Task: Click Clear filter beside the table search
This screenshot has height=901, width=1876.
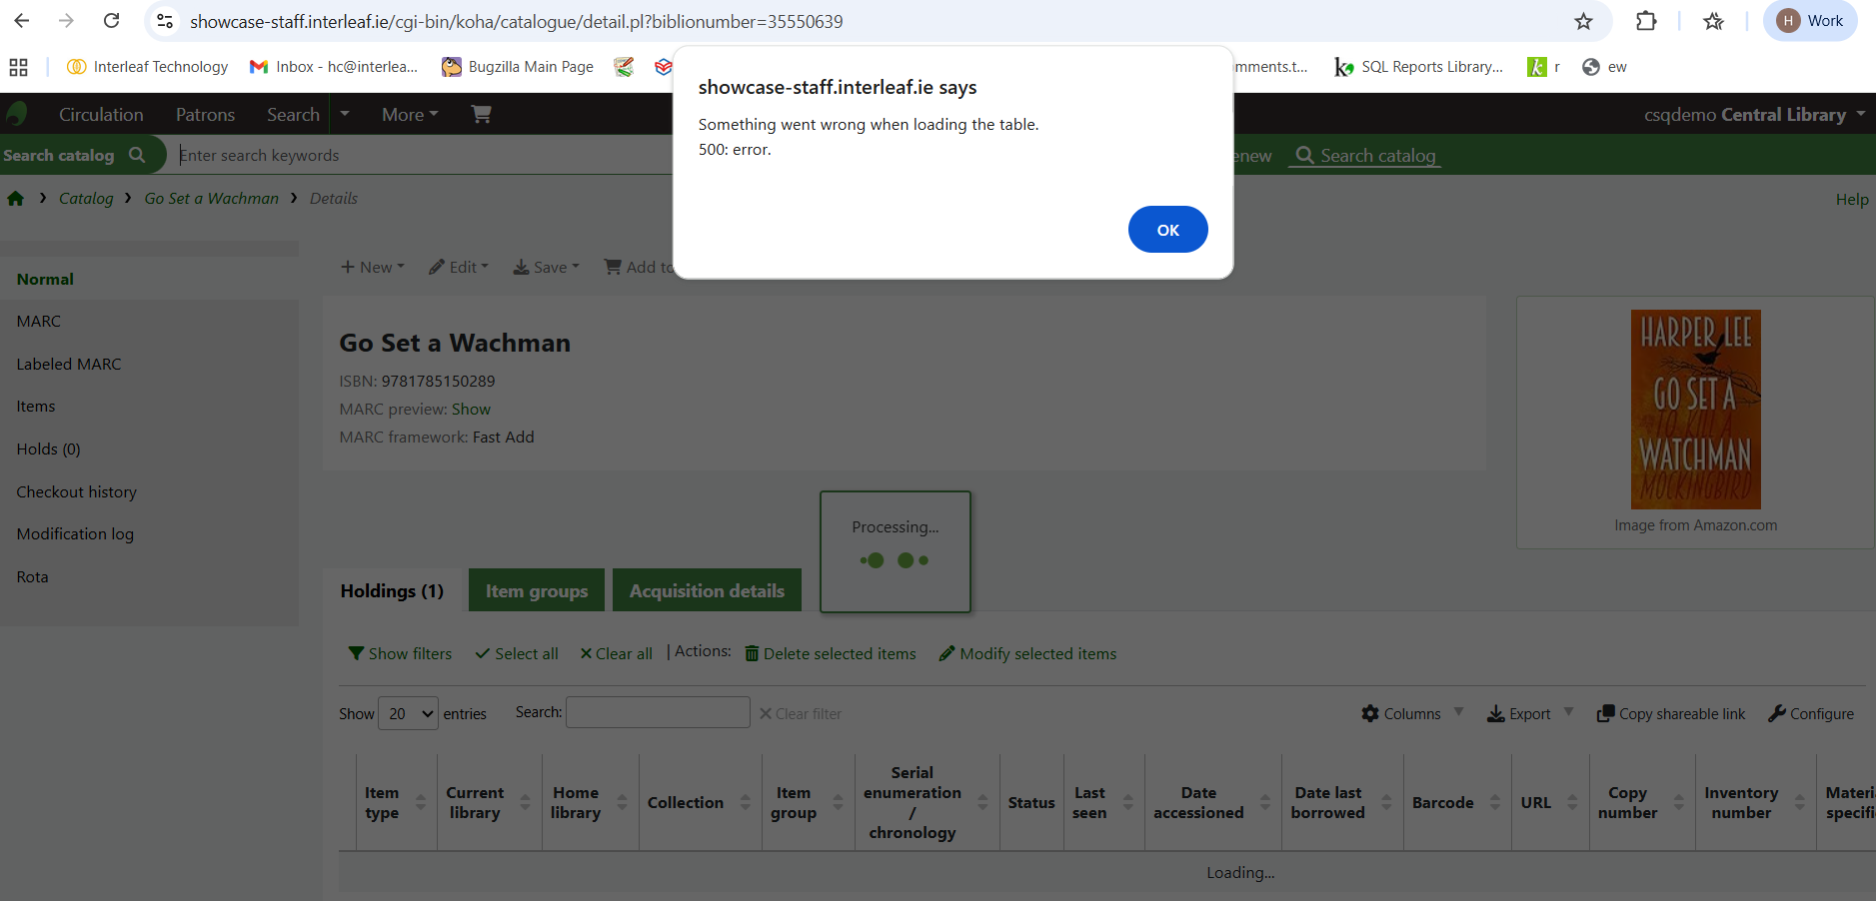Action: 801,713
